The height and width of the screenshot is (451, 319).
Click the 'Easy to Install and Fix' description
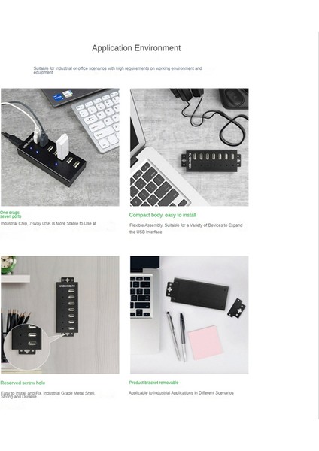tap(48, 395)
